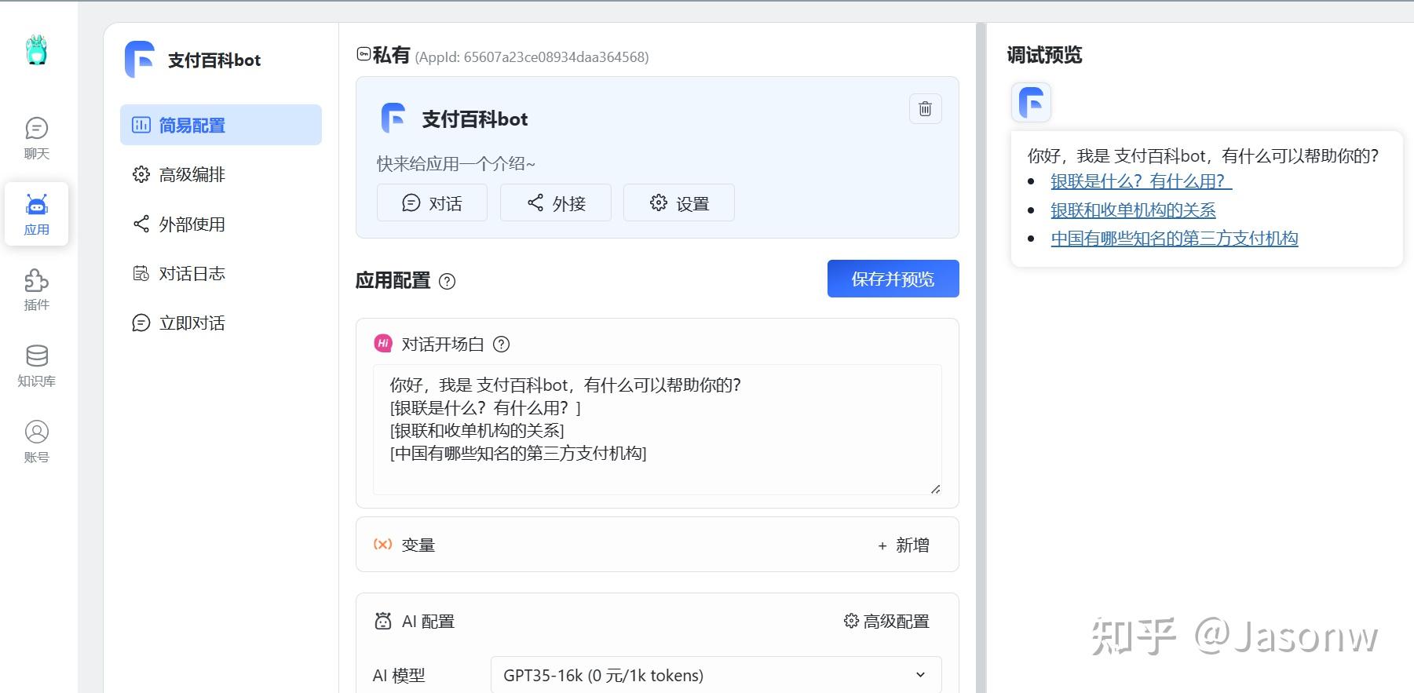1414x693 pixels.
Task: Click the 支付百科bot avatar in left panel header
Action: coord(140,60)
